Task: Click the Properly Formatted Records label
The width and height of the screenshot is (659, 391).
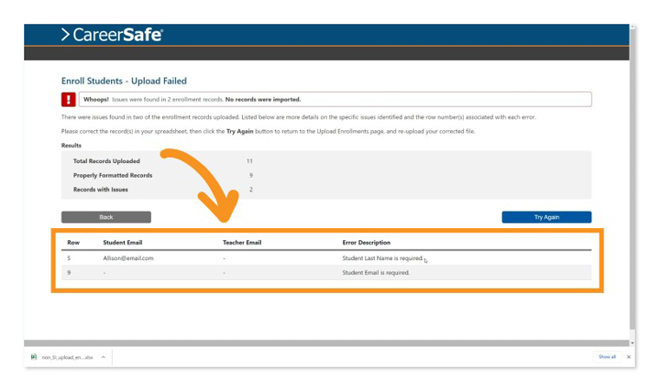Action: coord(113,175)
